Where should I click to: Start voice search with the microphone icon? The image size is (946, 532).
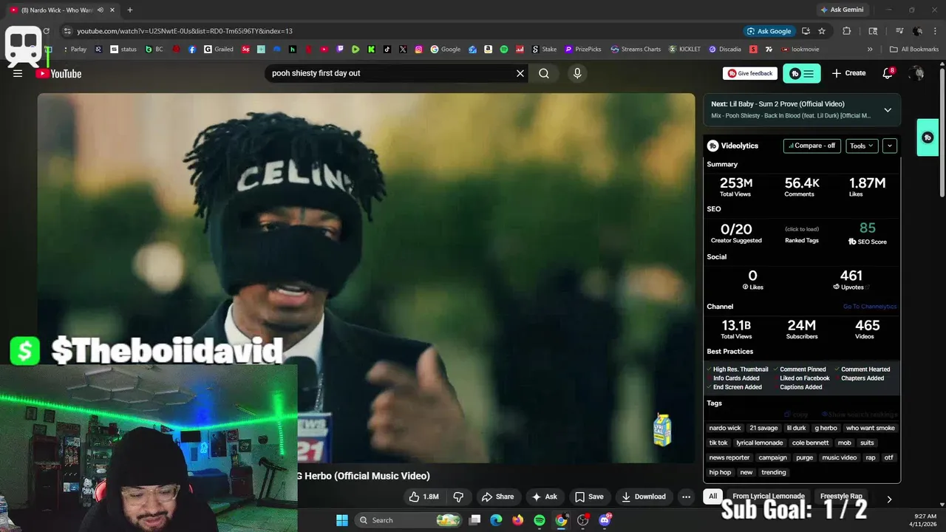click(x=577, y=73)
